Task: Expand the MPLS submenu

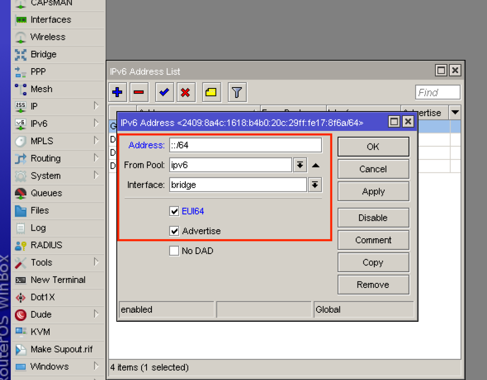Action: click(x=96, y=141)
